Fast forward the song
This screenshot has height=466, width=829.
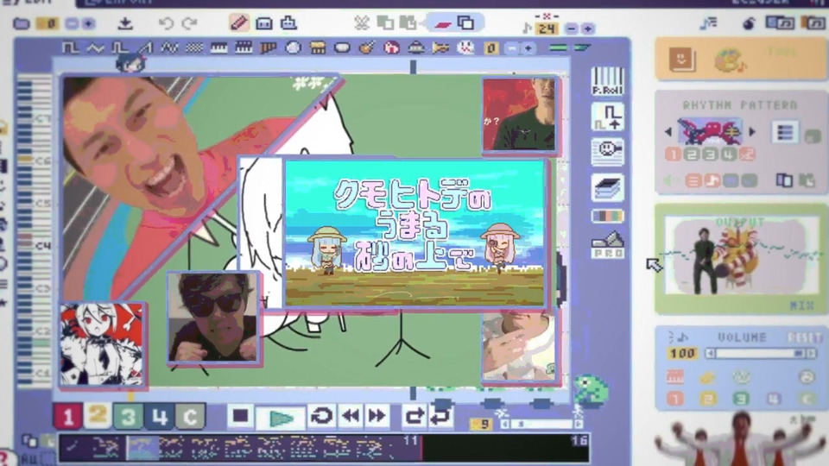pyautogui.click(x=377, y=416)
